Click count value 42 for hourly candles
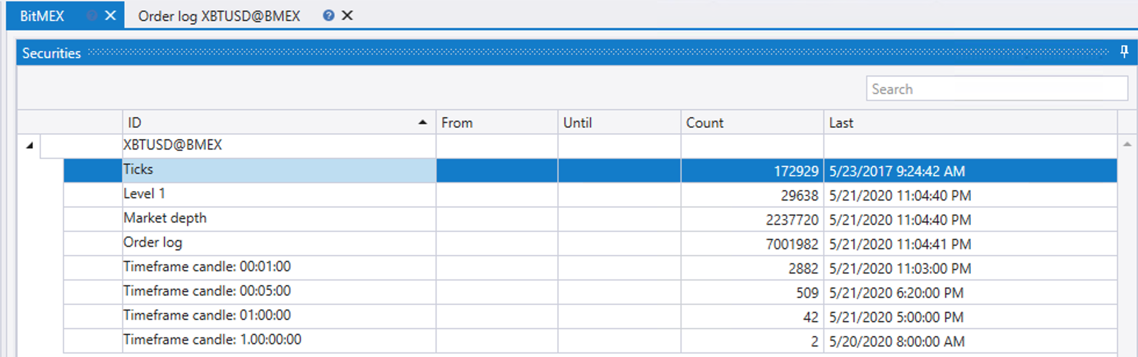Image resolution: width=1138 pixels, height=357 pixels. [811, 317]
